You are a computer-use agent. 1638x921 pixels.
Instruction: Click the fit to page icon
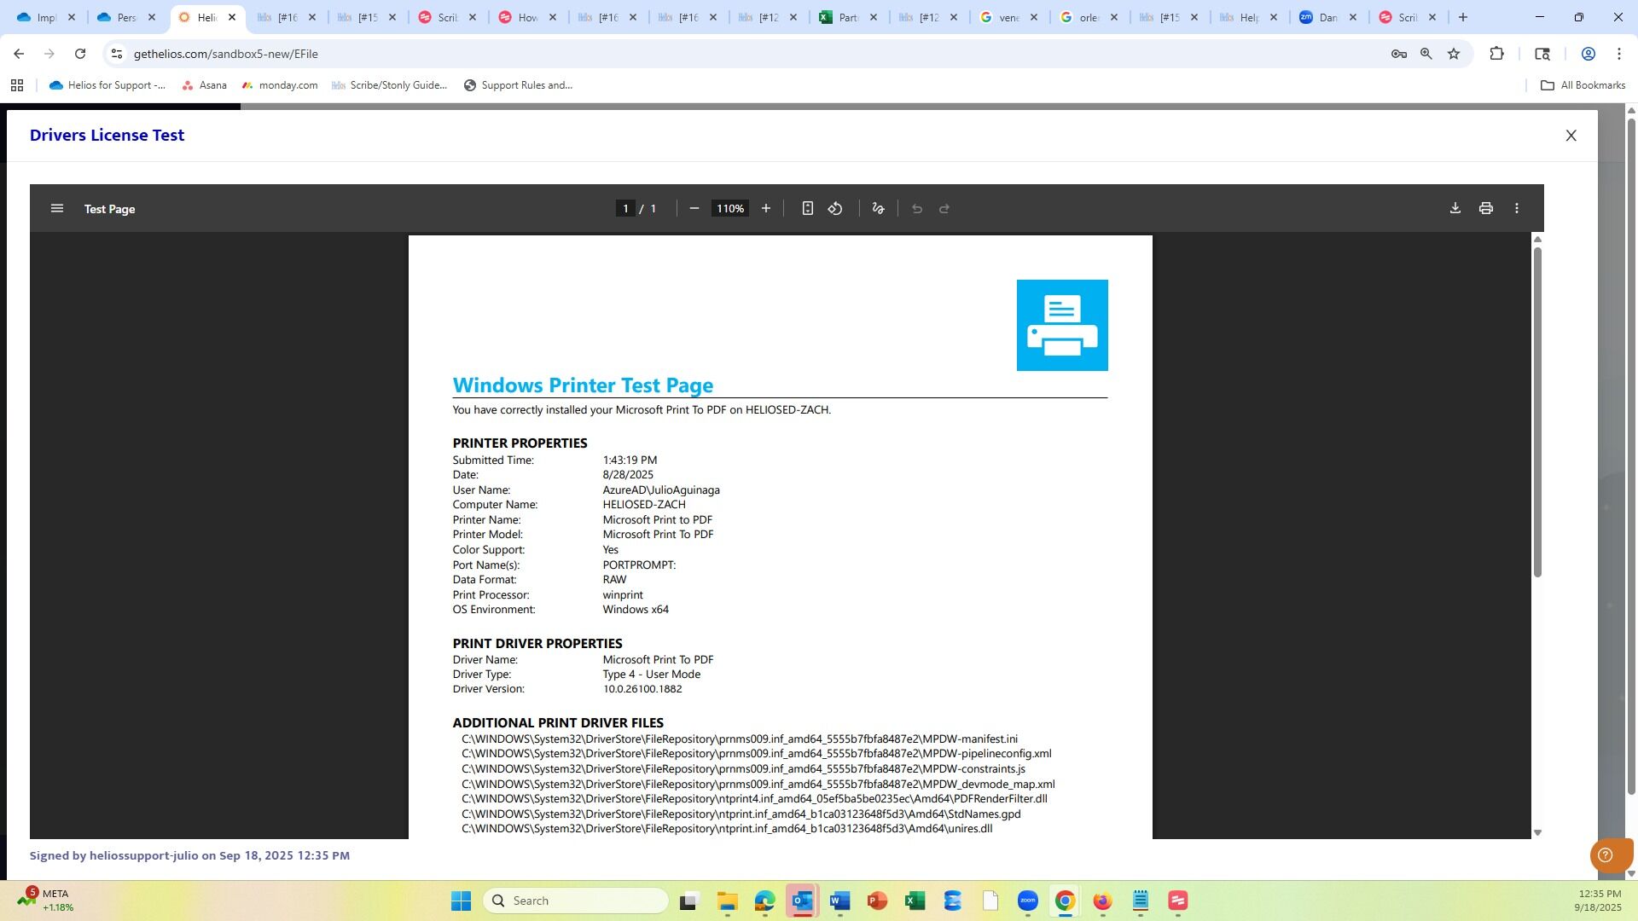[807, 209]
